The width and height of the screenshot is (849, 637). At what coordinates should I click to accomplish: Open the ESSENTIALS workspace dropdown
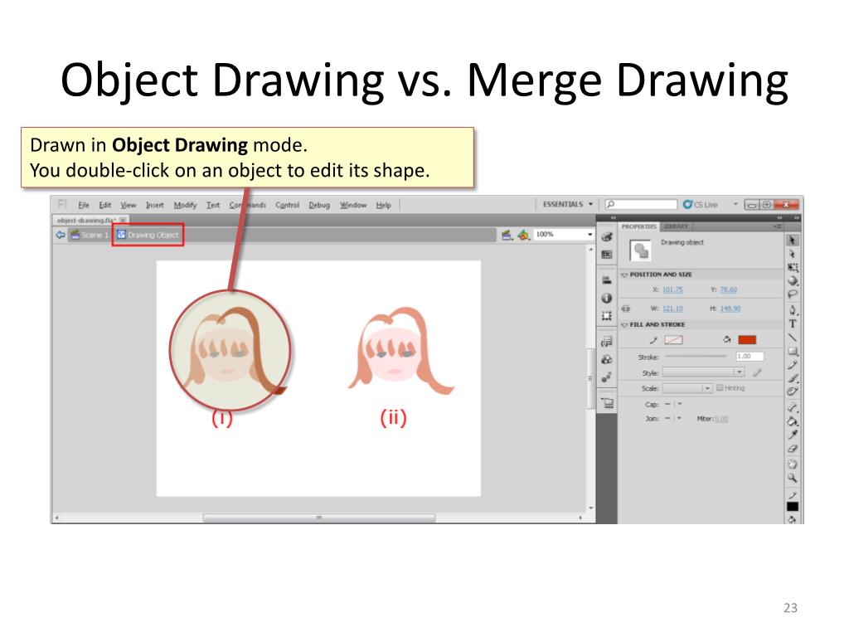568,204
